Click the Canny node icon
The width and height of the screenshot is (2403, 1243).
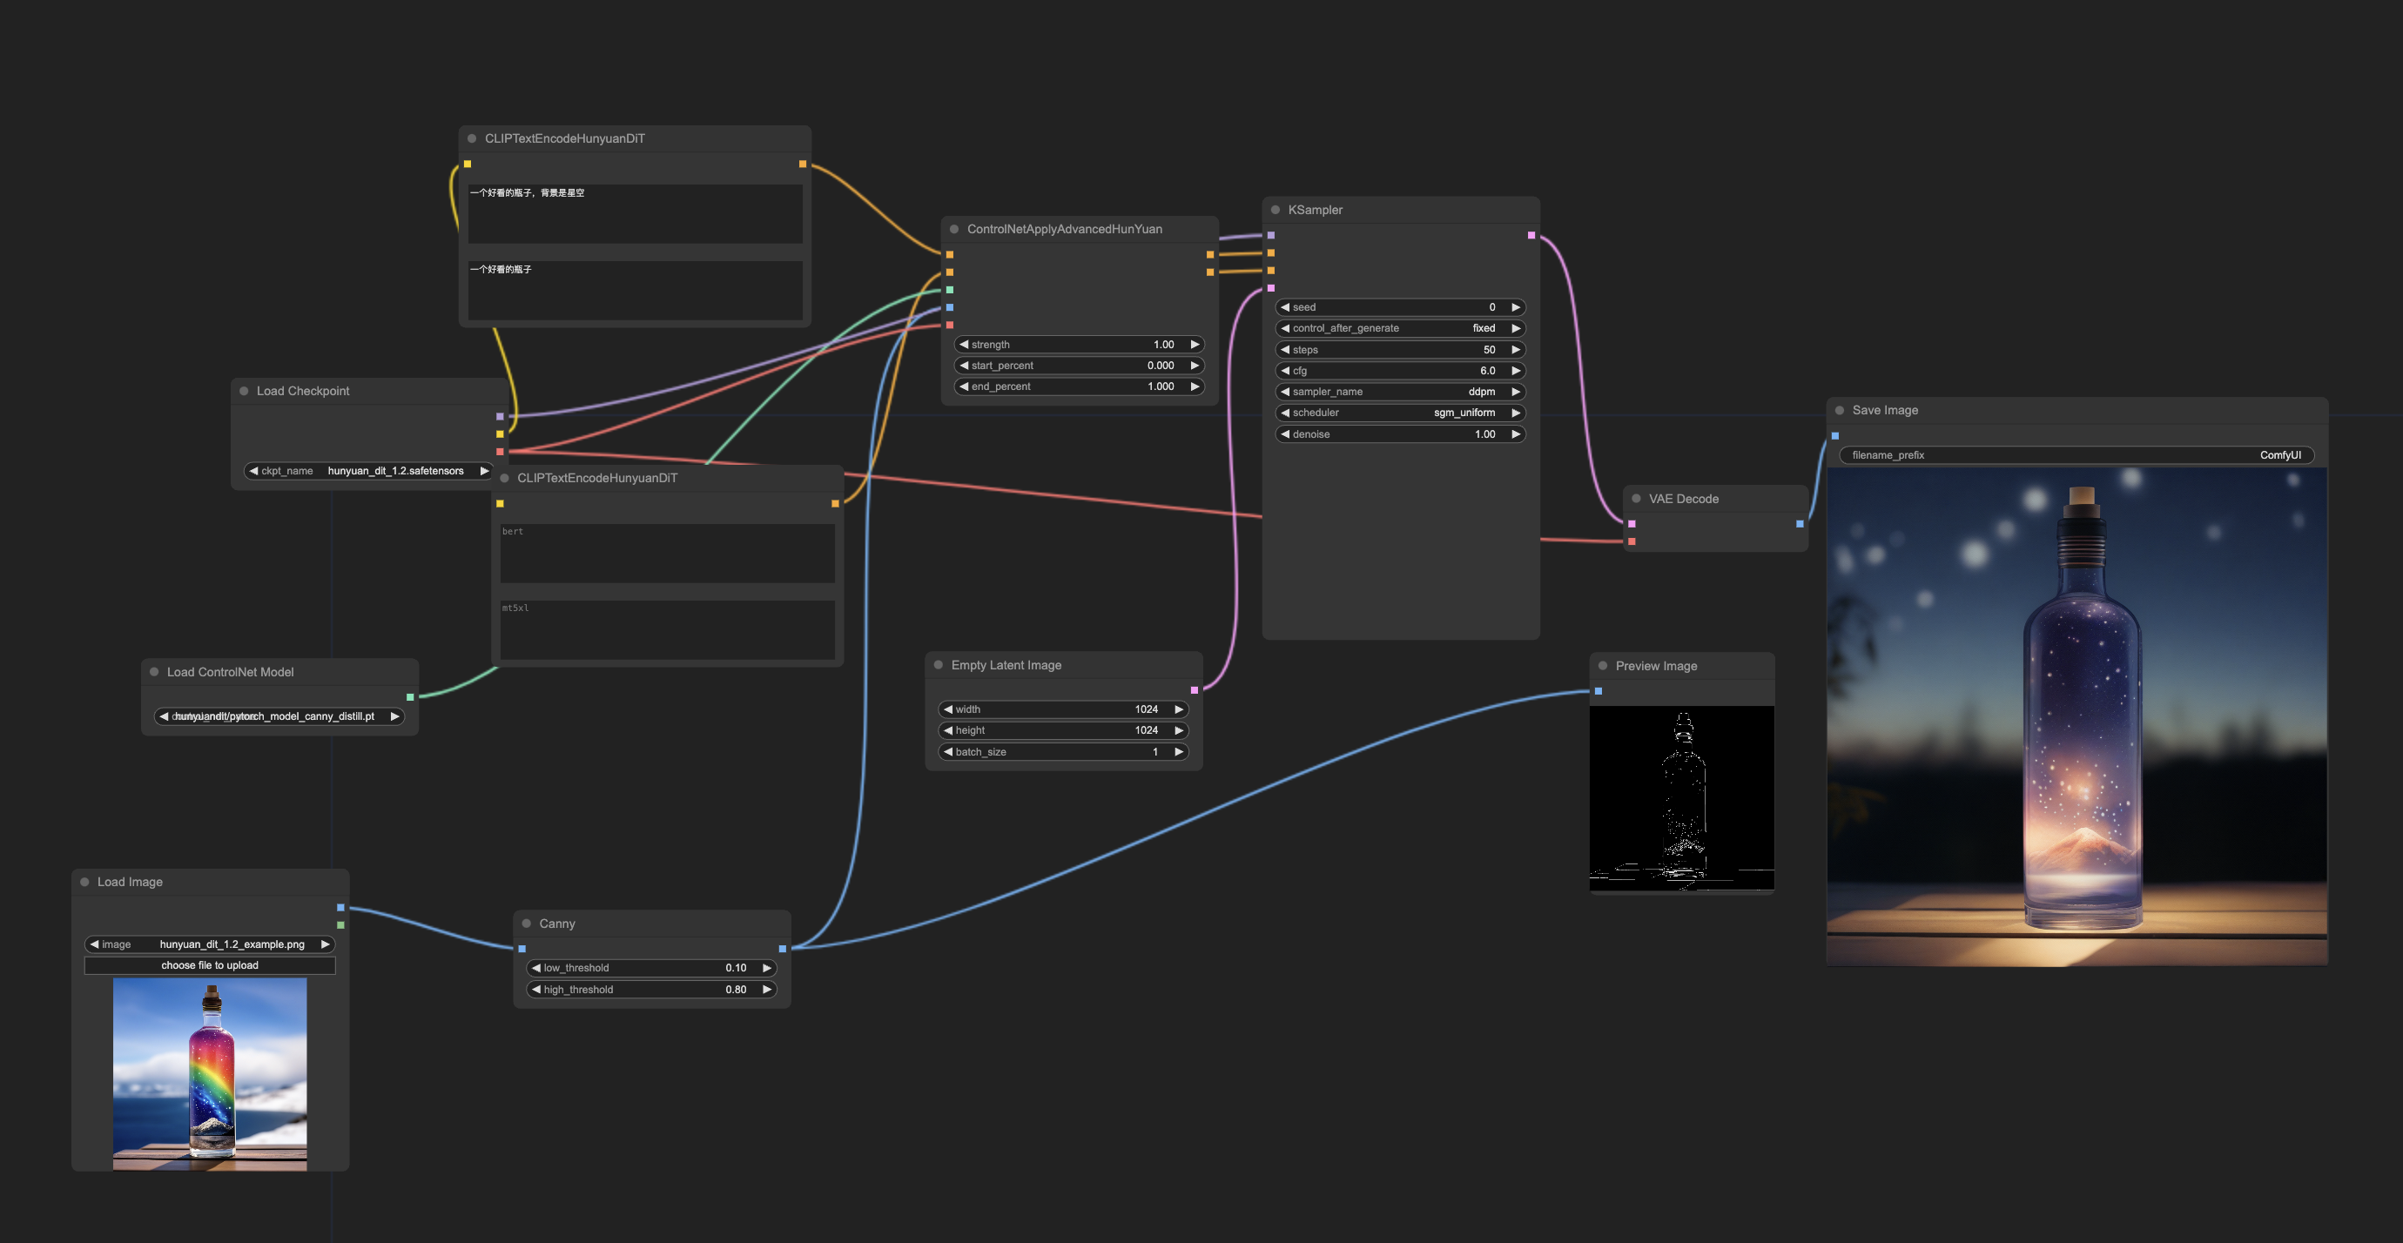pyautogui.click(x=526, y=923)
